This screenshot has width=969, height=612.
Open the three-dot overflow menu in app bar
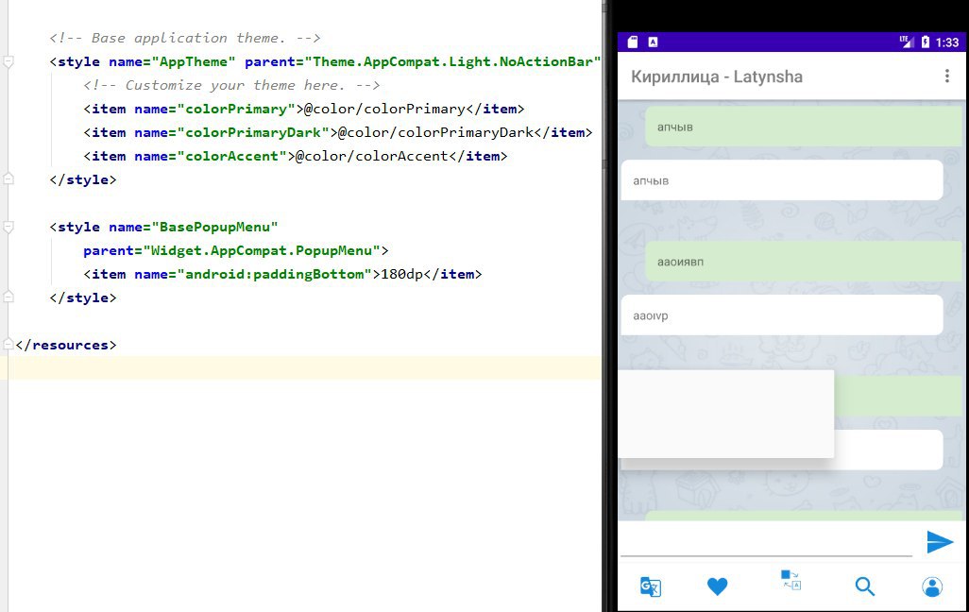(x=946, y=76)
